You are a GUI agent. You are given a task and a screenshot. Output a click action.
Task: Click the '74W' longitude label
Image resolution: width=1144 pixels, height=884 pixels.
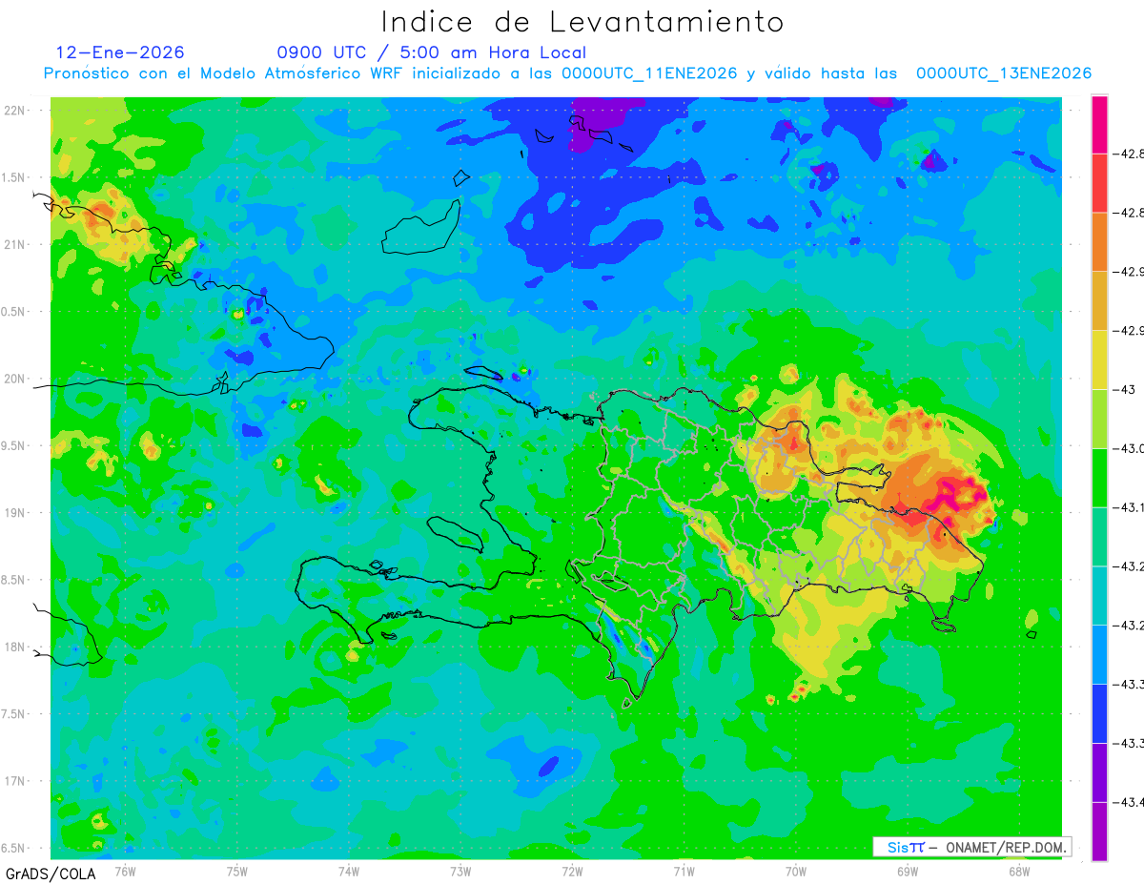click(349, 870)
